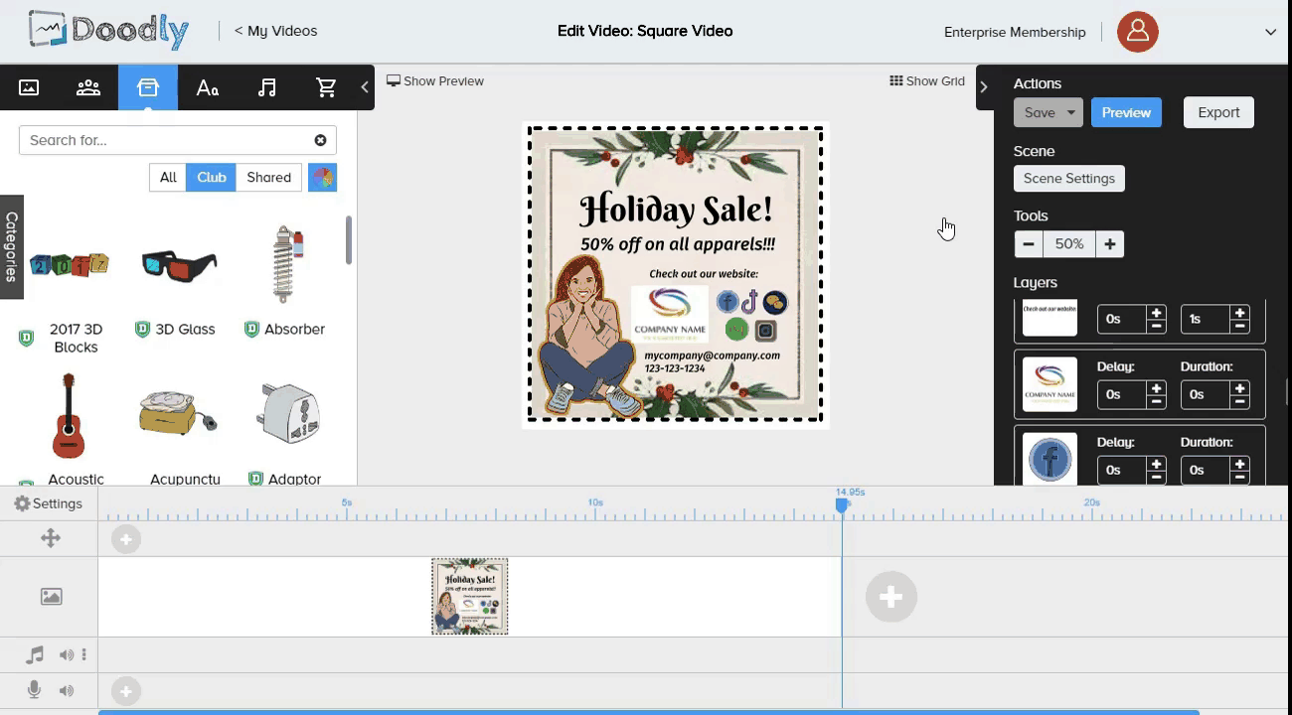
Task: Select the Acupuncture prop image
Action: 178,414
